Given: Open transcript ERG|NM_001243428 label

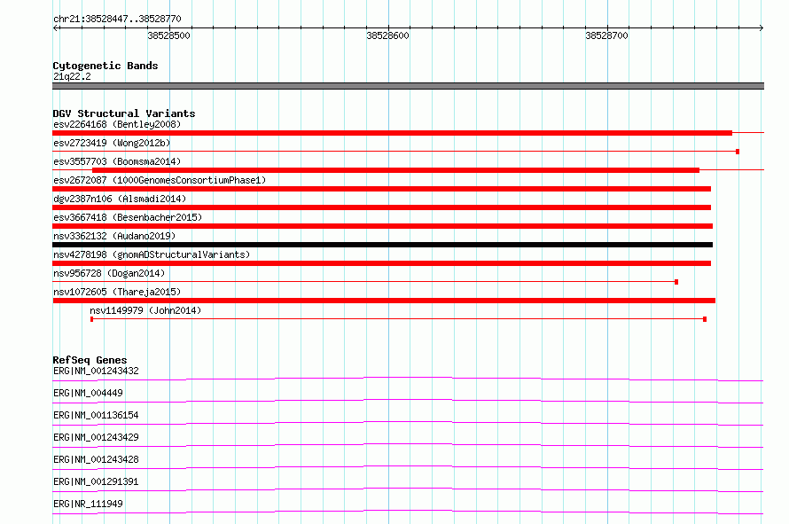Looking at the screenshot, I should pyautogui.click(x=96, y=459).
